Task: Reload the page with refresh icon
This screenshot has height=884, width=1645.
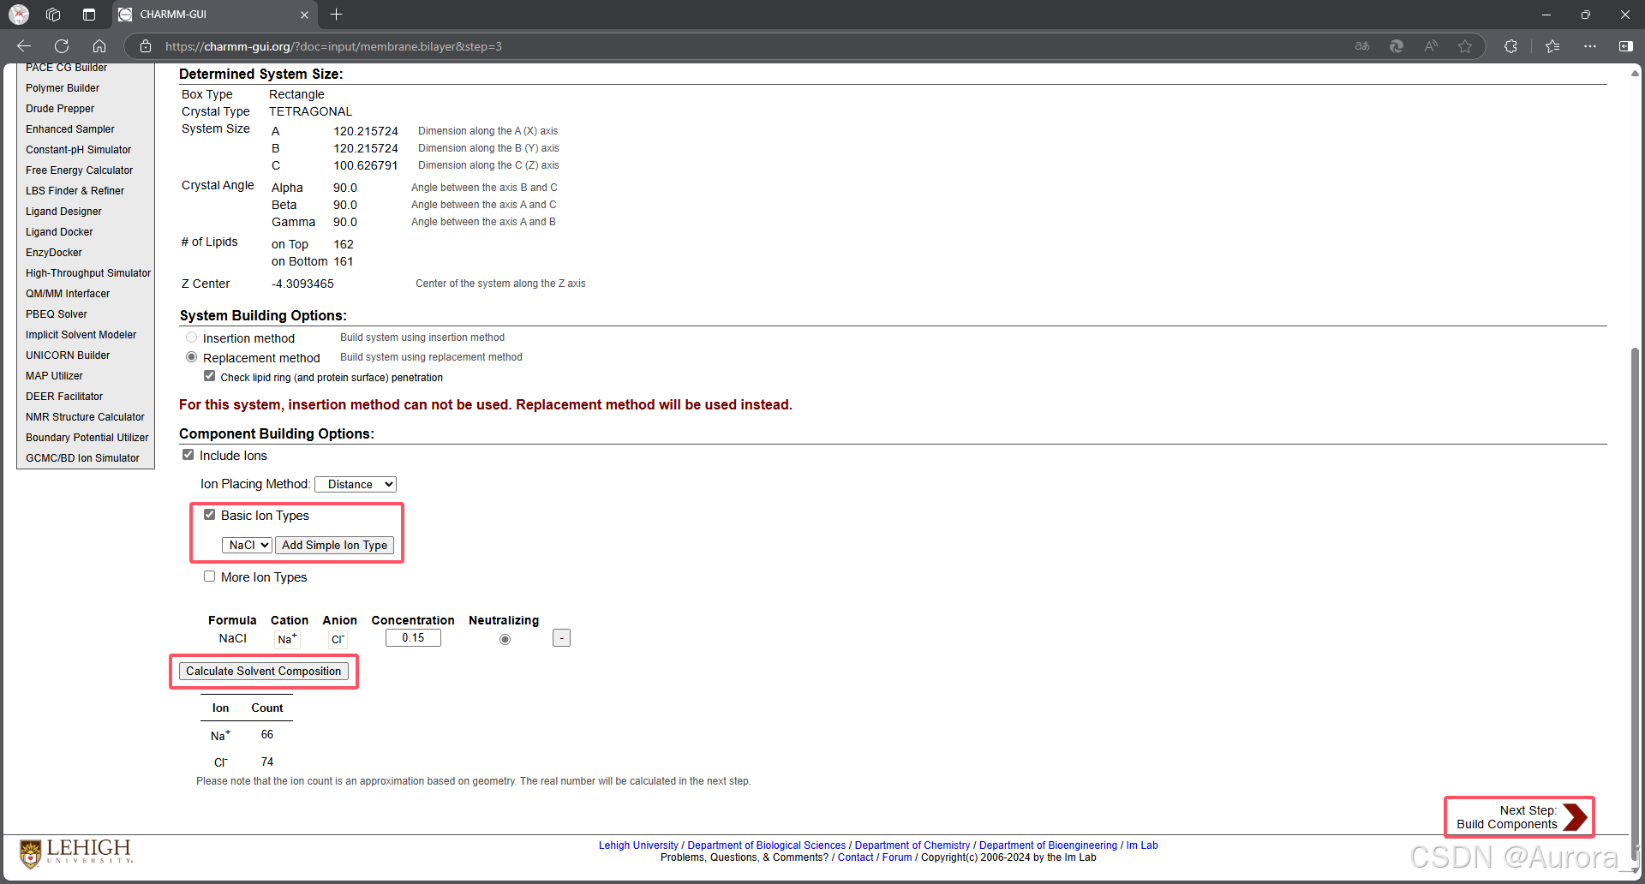Action: click(62, 46)
